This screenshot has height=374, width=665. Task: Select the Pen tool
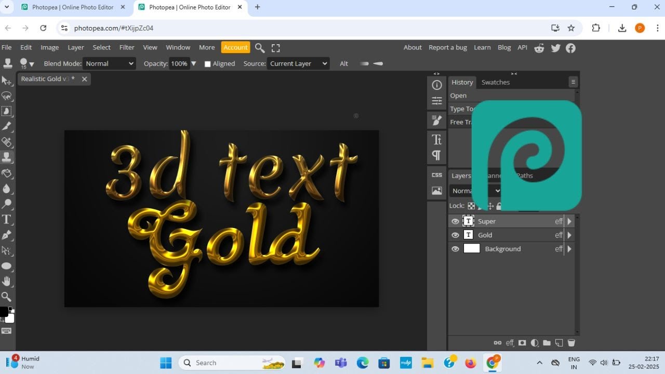[7, 235]
